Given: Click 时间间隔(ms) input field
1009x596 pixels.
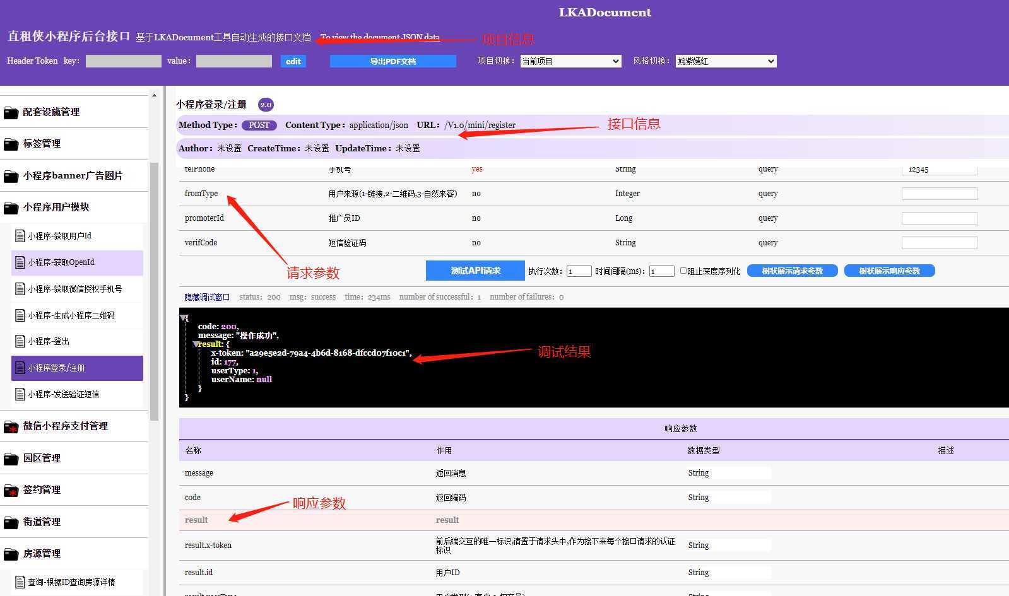Looking at the screenshot, I should 661,271.
